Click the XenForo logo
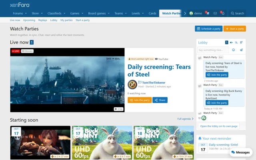The image size is (256, 160). coord(20,5)
